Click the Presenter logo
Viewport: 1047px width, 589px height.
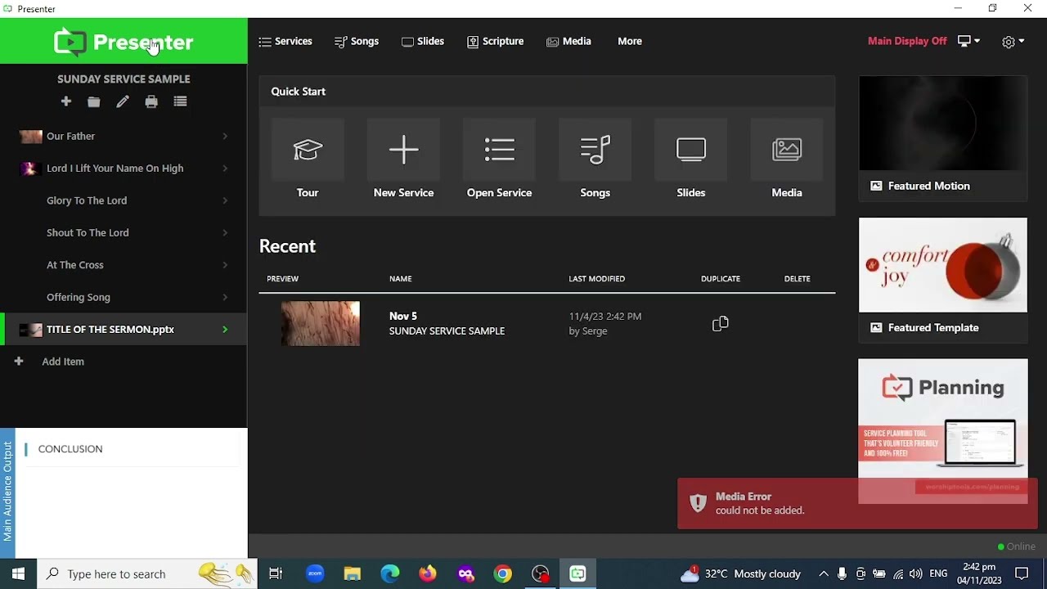pos(124,42)
